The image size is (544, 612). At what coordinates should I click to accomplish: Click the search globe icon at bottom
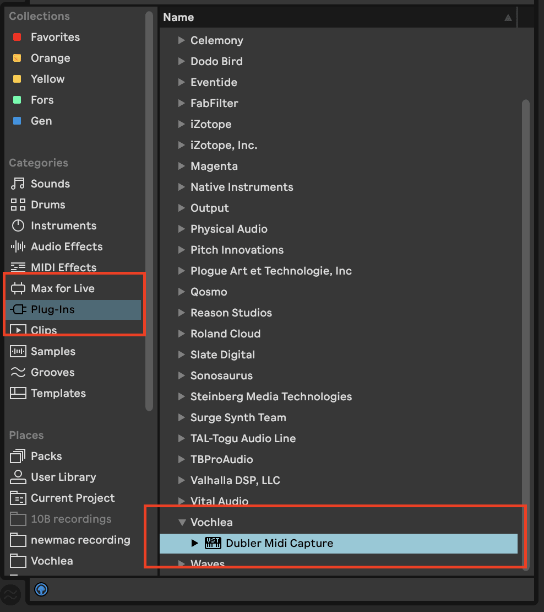(41, 589)
